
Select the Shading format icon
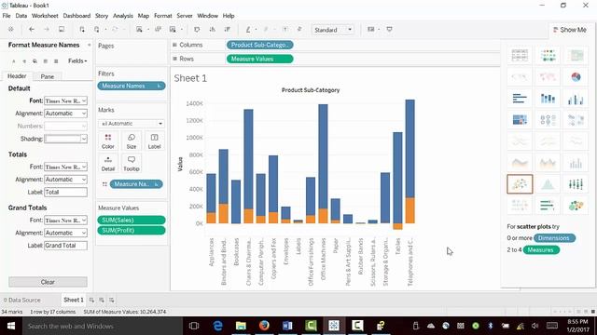35,61
